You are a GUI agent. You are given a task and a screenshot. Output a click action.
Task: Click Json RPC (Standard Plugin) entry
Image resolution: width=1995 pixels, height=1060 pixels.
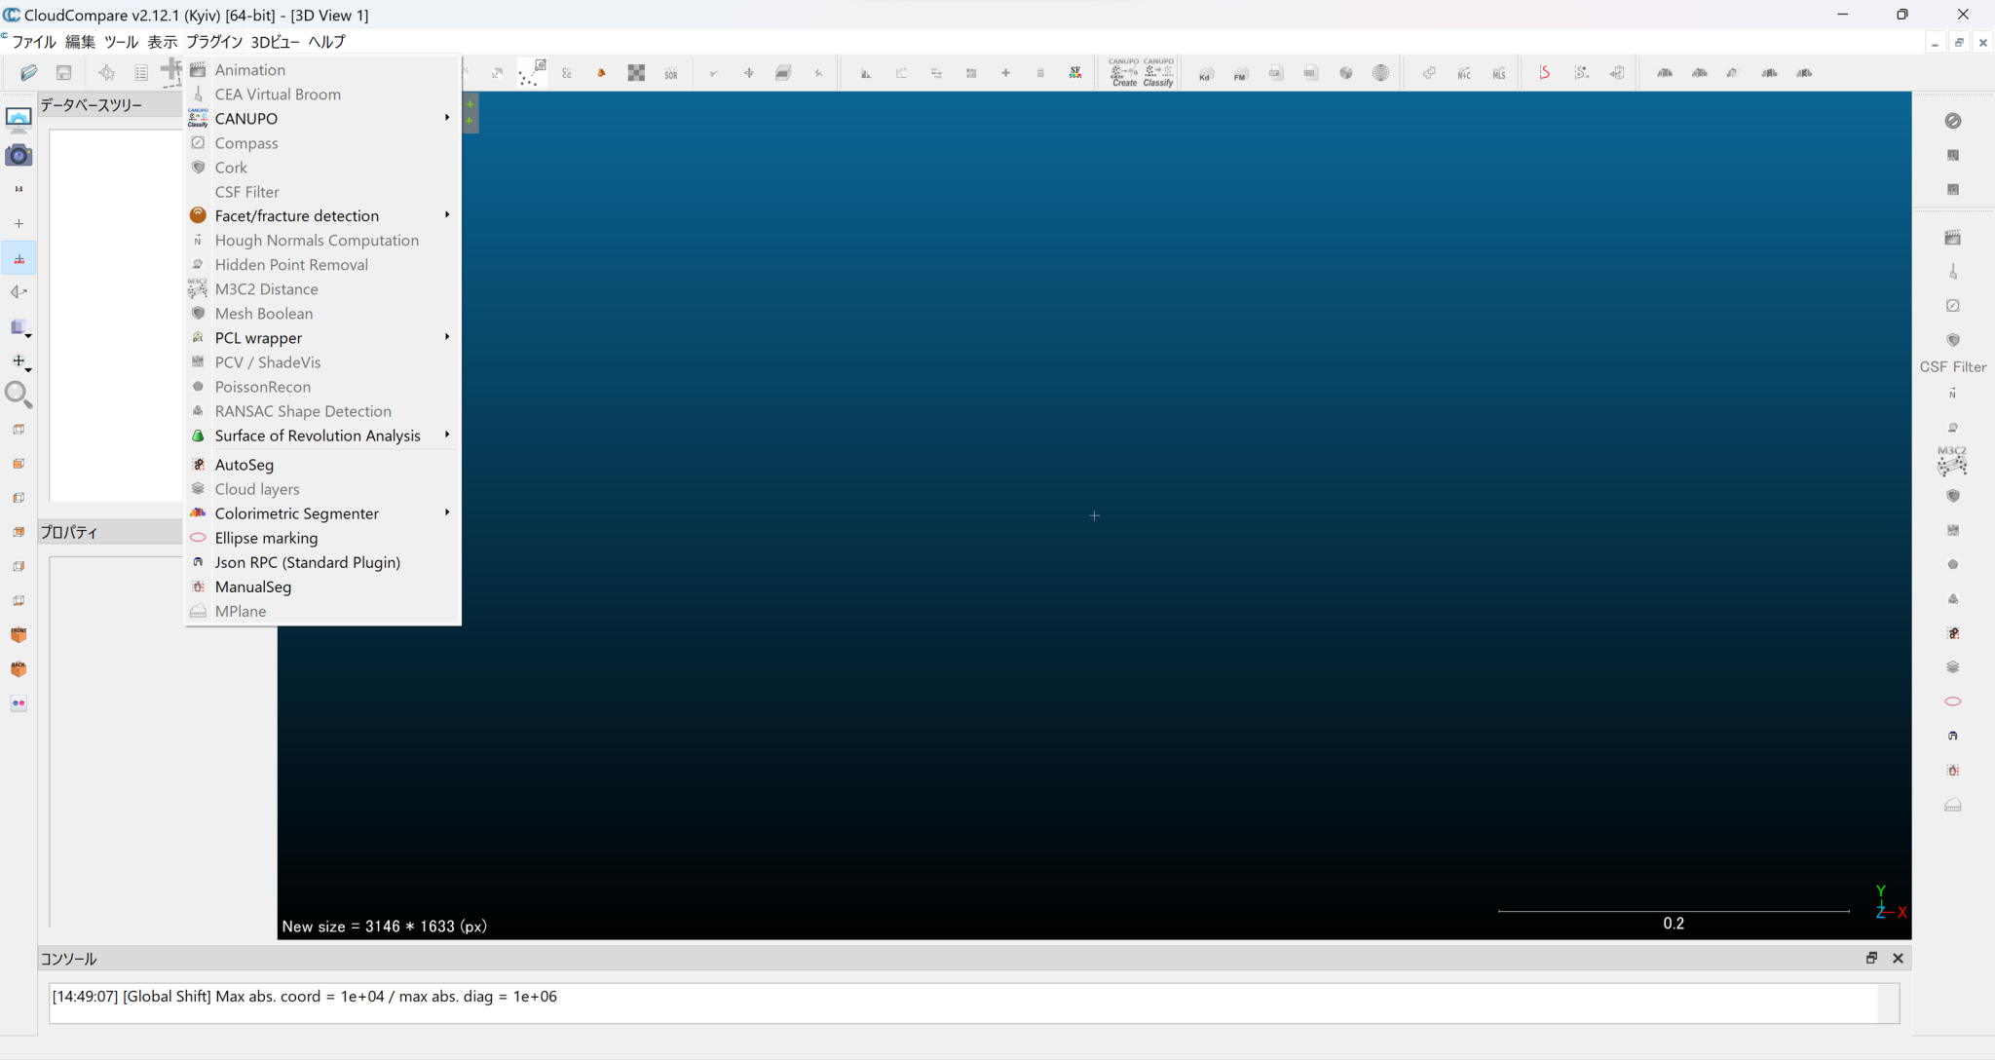point(307,562)
